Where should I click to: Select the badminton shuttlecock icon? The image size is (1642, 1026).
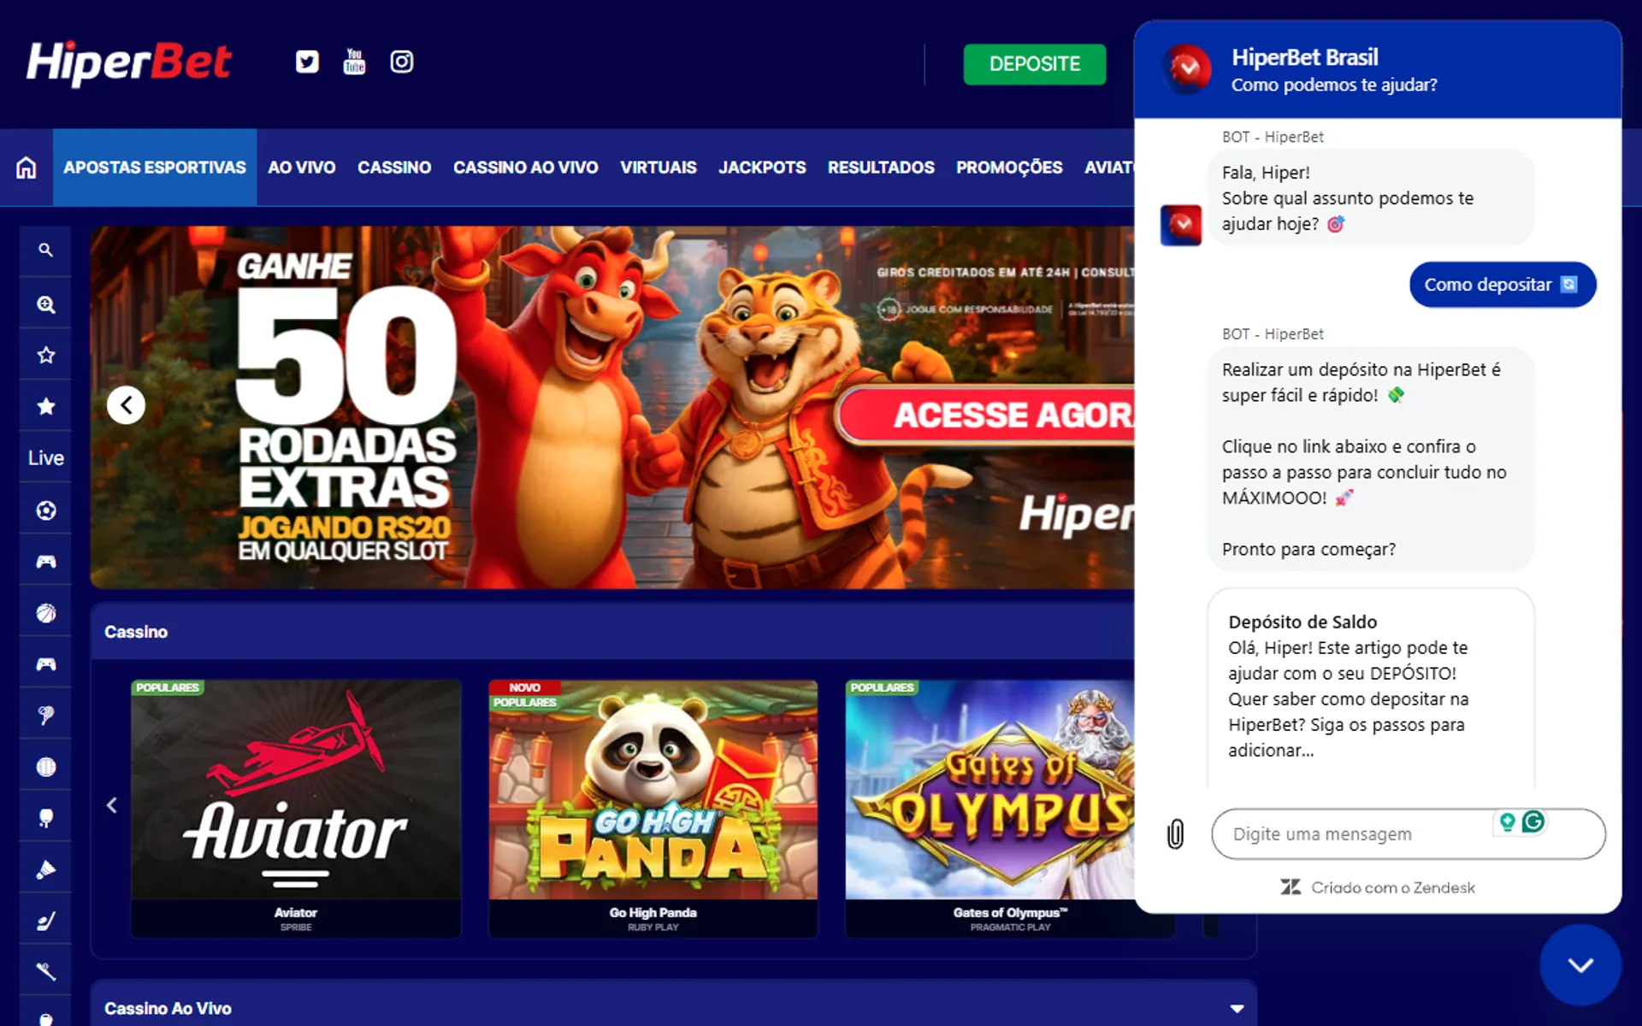(45, 870)
